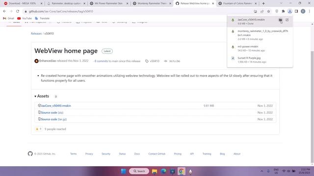
Task: Open Terms footer link
Action: point(73,154)
